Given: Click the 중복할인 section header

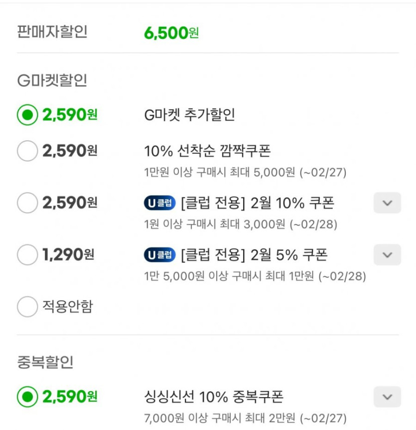Looking at the screenshot, I should pos(45,363).
